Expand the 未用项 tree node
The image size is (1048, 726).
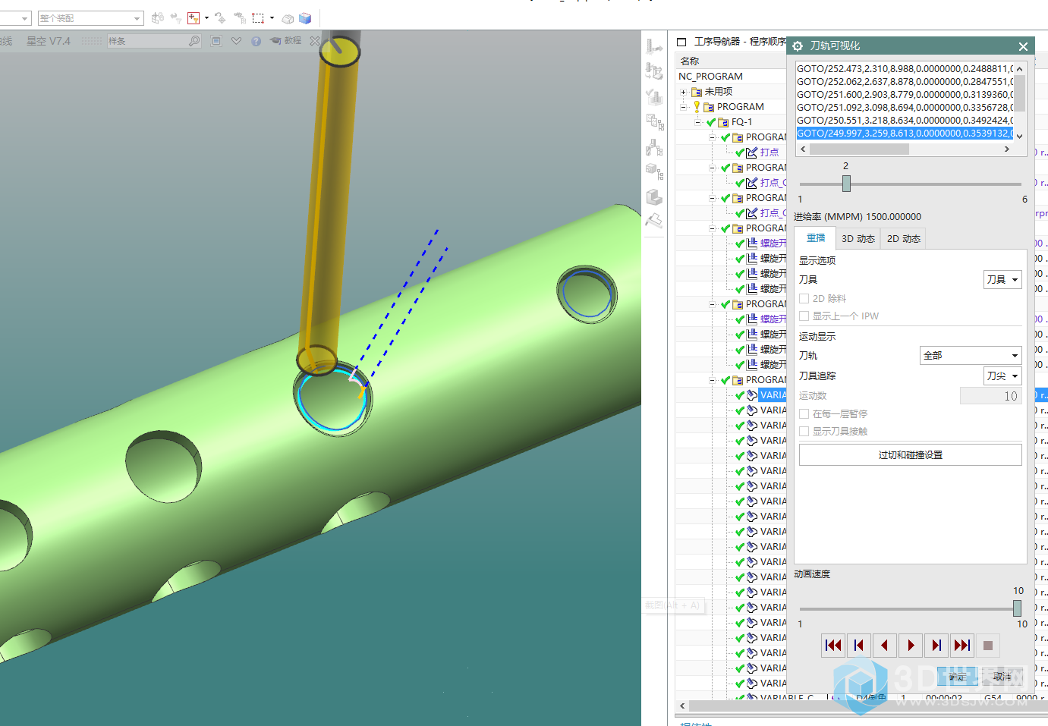(x=684, y=92)
